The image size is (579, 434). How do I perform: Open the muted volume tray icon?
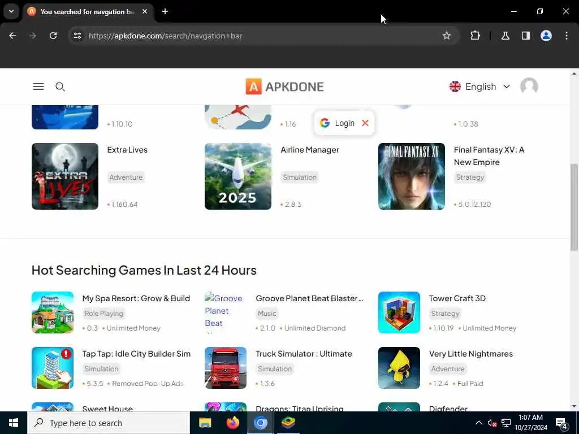coord(491,423)
